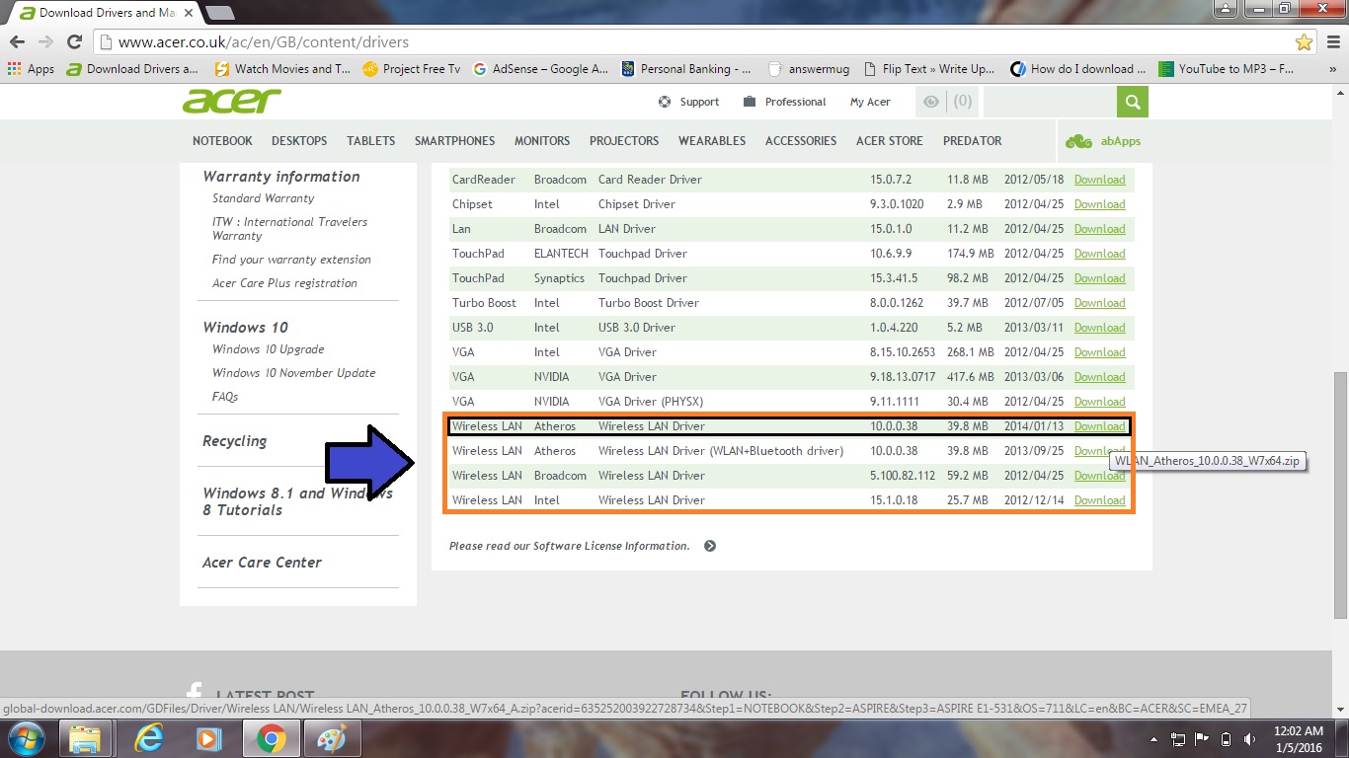Screen dimensions: 1349x758
Task: Click the volume icon in system tray
Action: (1250, 739)
